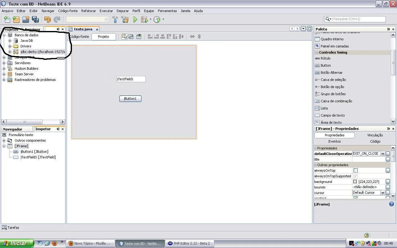Image resolution: width=397 pixels, height=248 pixels.
Task: Click the Debug Project icon
Action: click(x=144, y=20)
